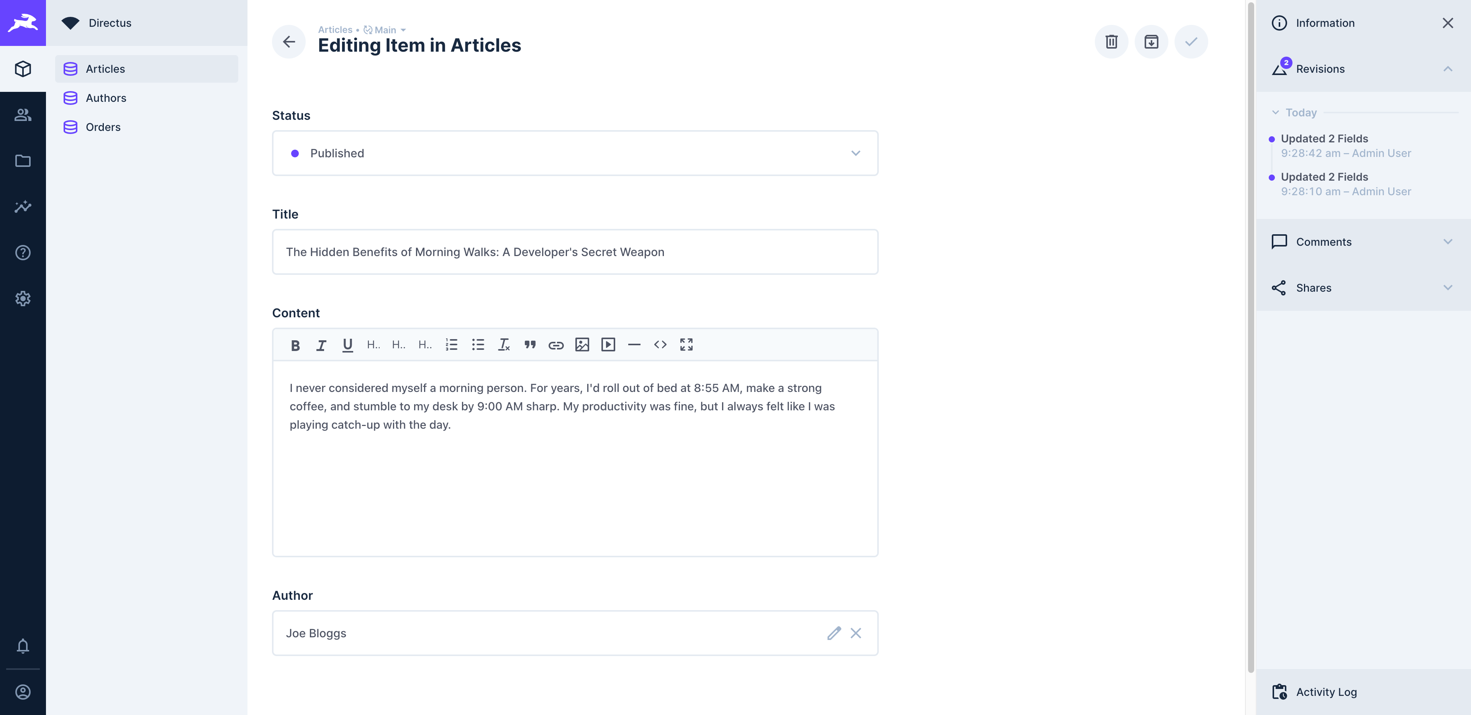Add a hyperlink via the link icon

(x=555, y=344)
